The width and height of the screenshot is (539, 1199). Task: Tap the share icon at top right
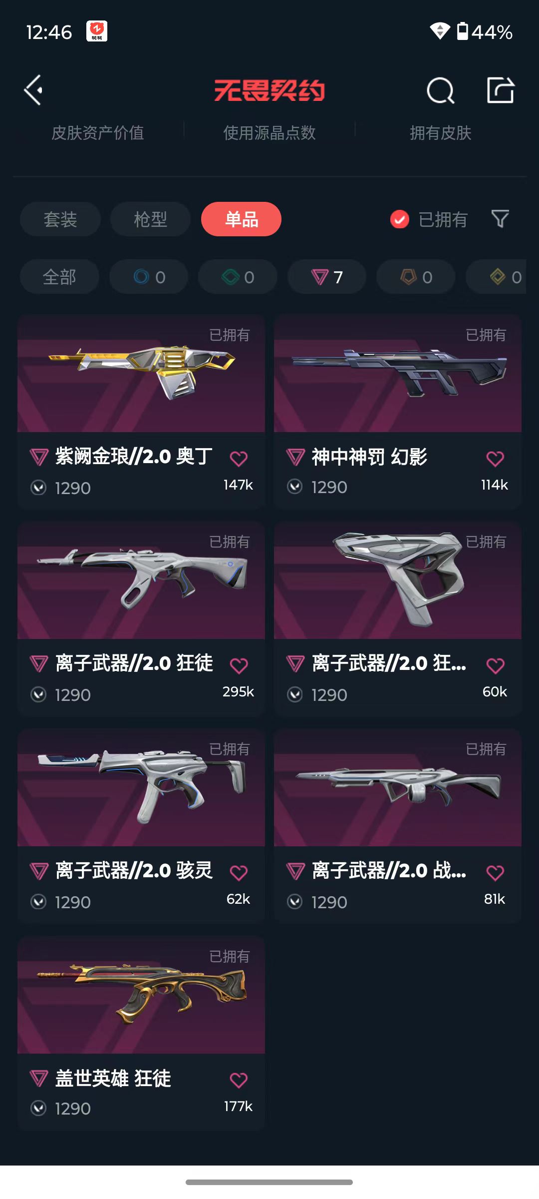click(501, 90)
